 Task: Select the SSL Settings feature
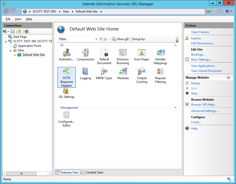[x=66, y=93]
